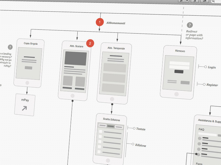
Task: Click the highlight pen tool in the toolbar
Action: tap(182, 1)
